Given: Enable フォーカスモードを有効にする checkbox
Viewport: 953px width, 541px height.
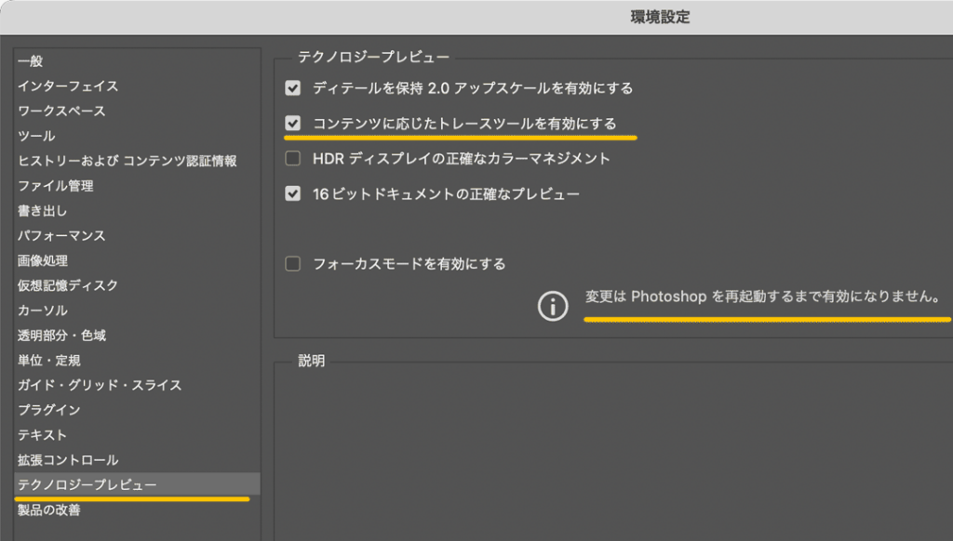Looking at the screenshot, I should [x=293, y=264].
